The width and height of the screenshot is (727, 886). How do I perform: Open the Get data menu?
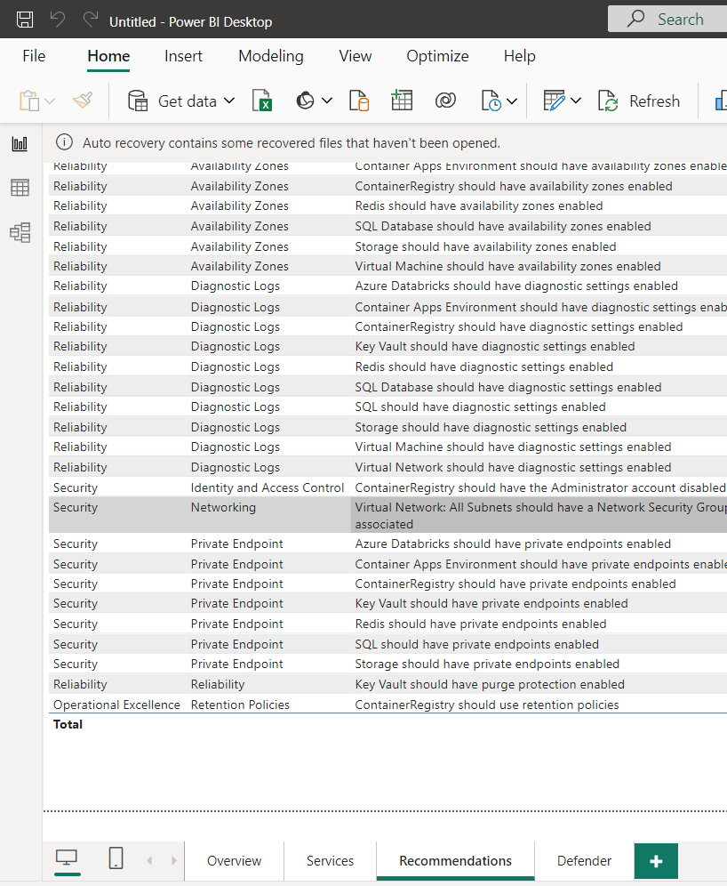(x=180, y=101)
